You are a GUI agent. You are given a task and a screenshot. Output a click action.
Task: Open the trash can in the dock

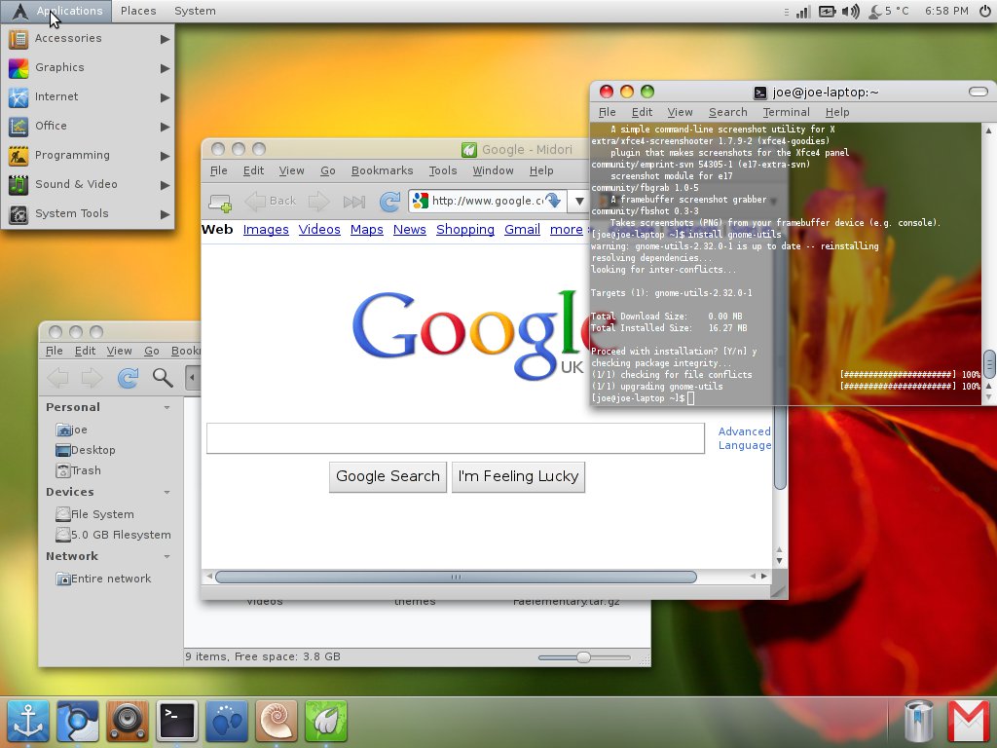point(919,722)
